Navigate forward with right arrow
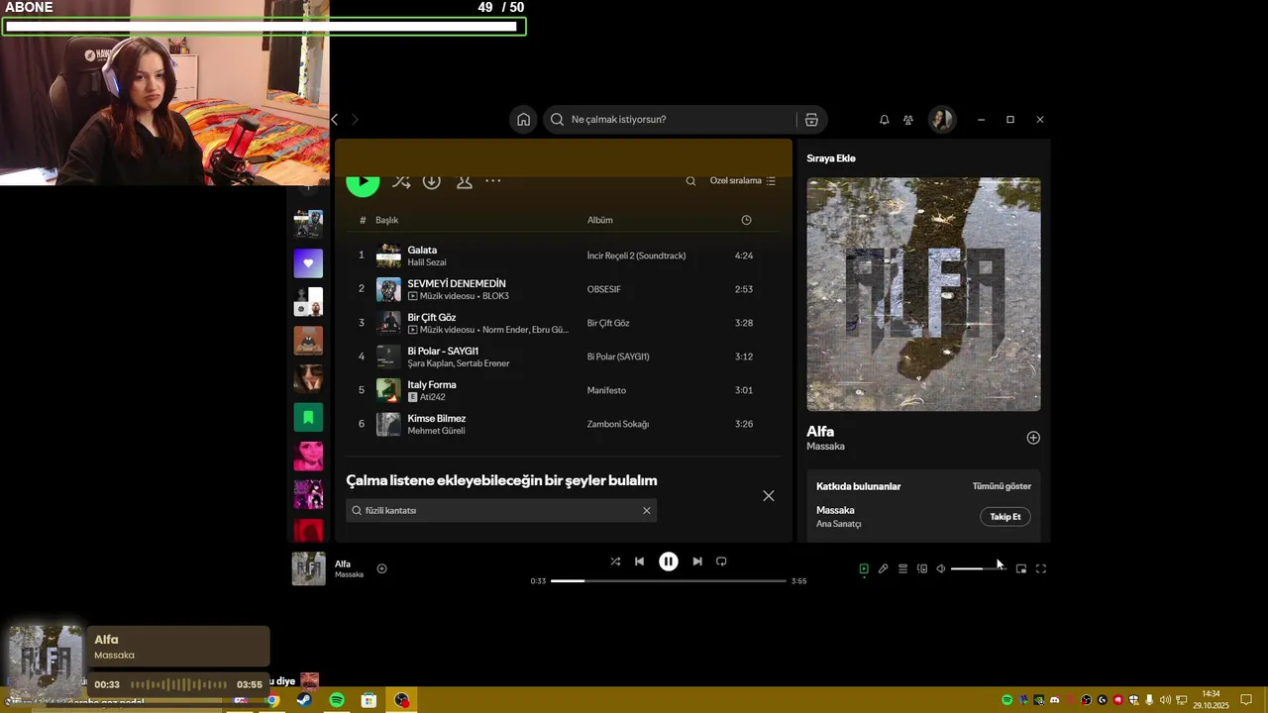 (x=355, y=120)
